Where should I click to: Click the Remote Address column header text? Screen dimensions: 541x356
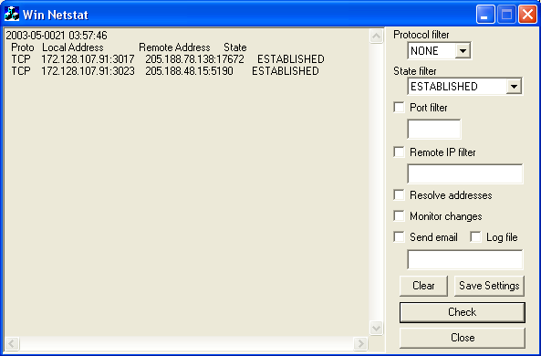coord(174,47)
